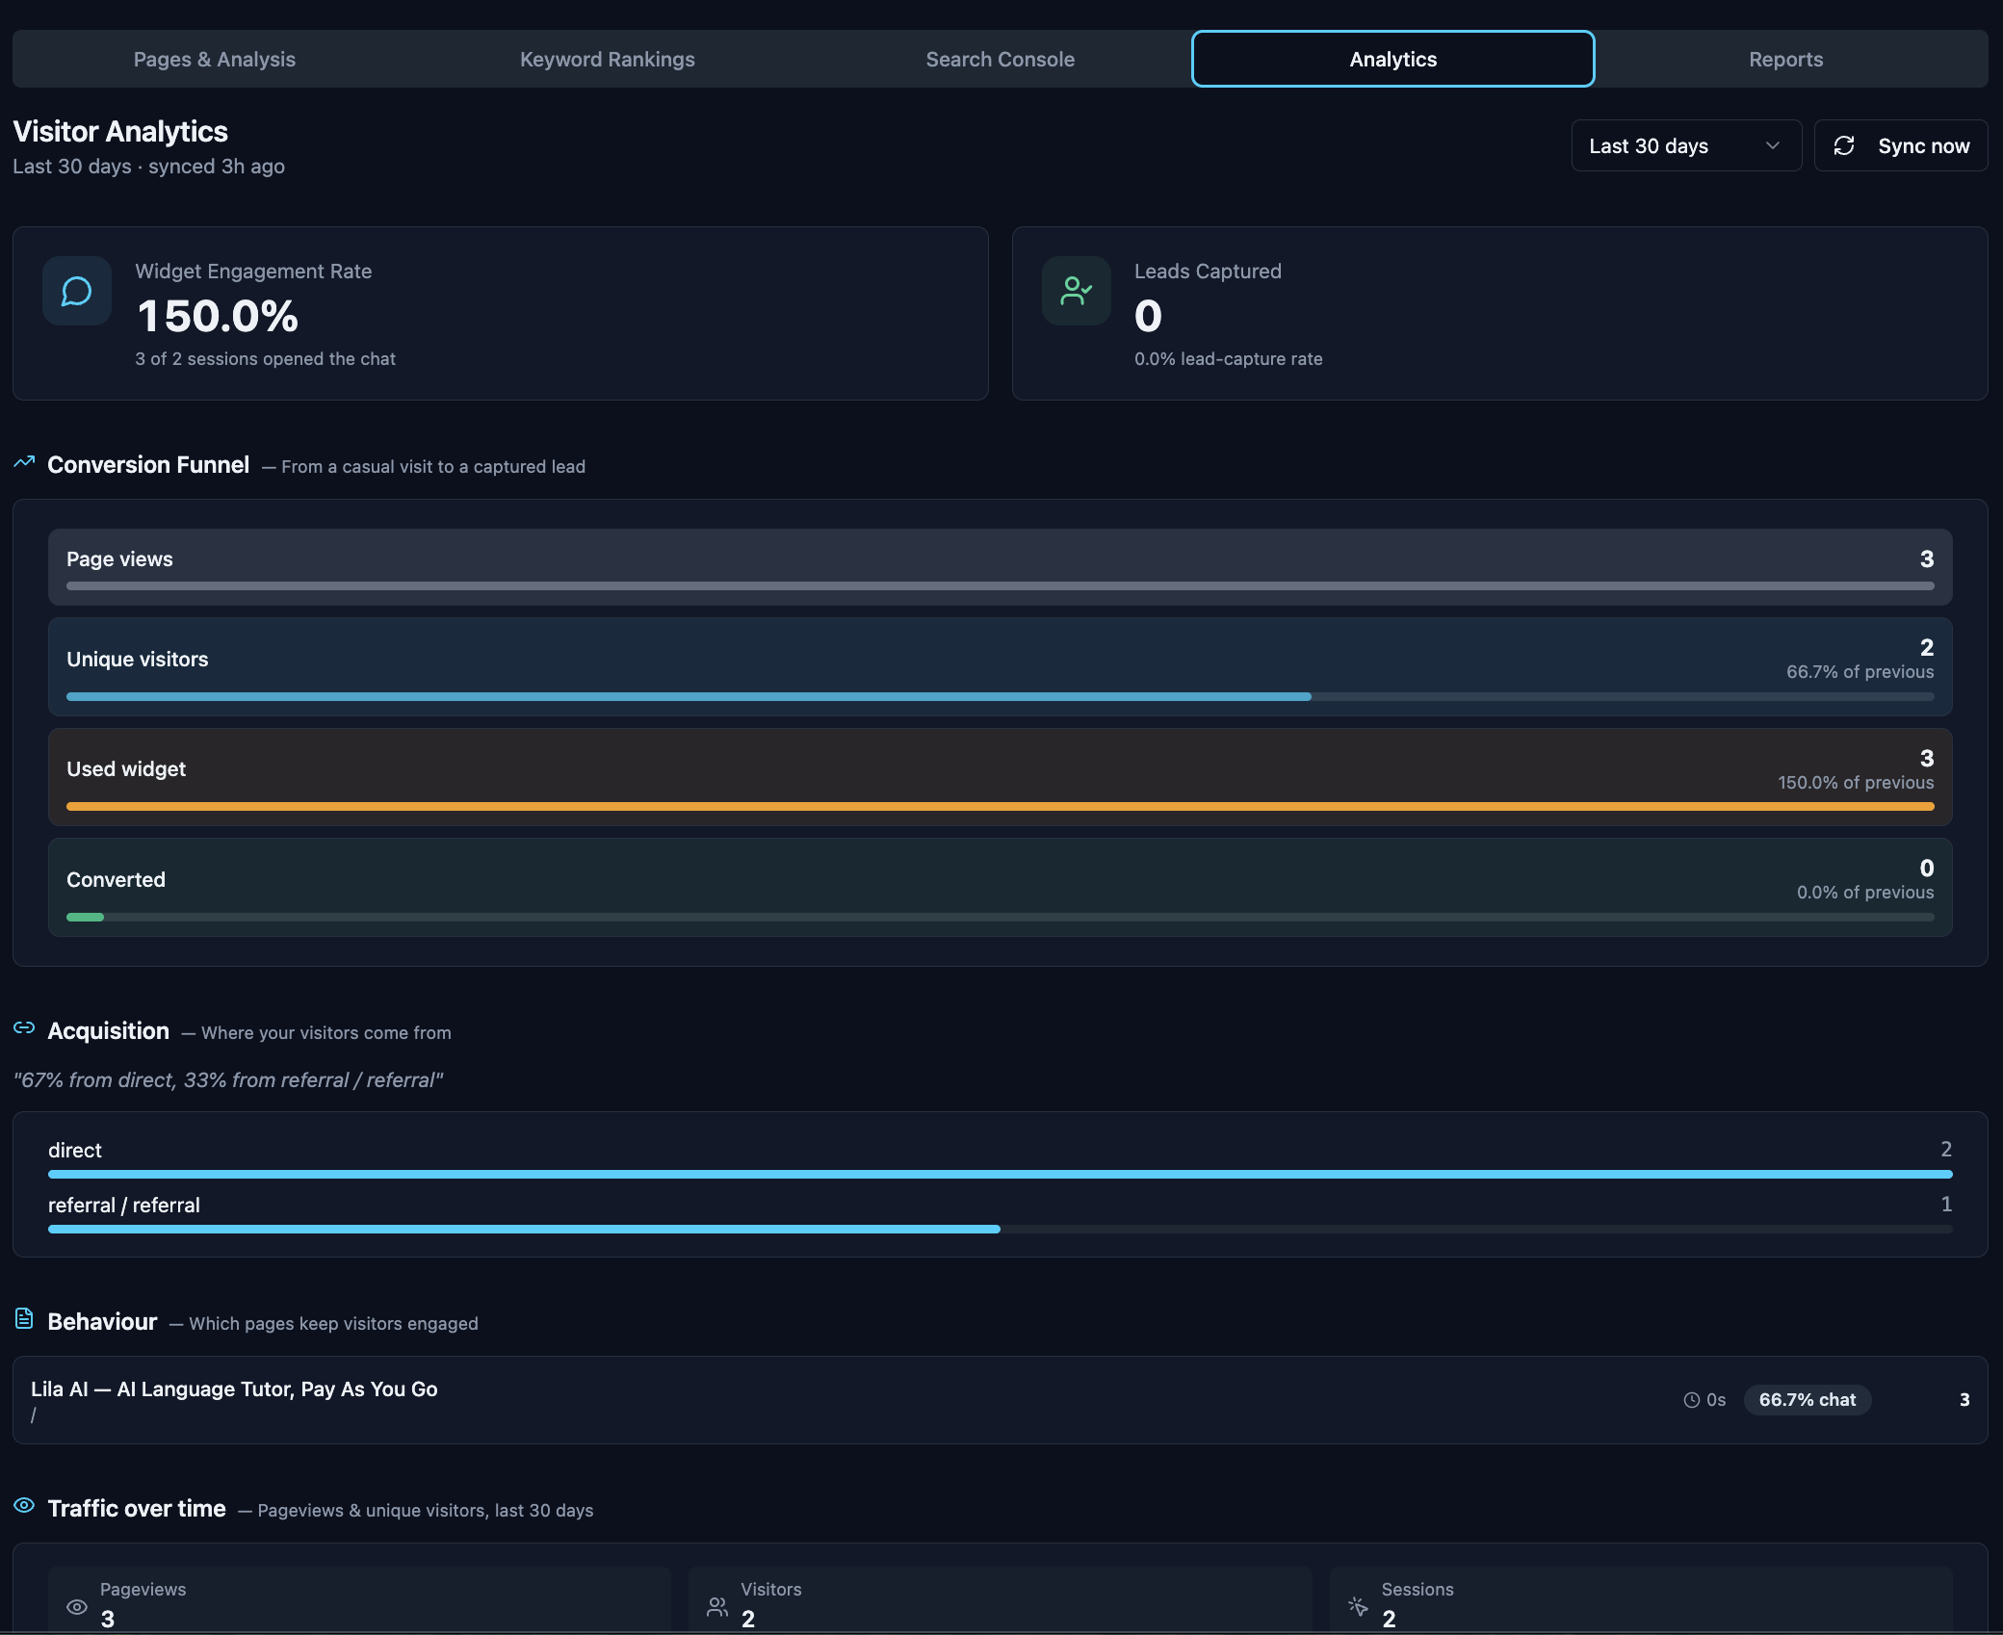Image resolution: width=2003 pixels, height=1635 pixels.
Task: Click the people icon in Visitors card
Action: click(717, 1607)
